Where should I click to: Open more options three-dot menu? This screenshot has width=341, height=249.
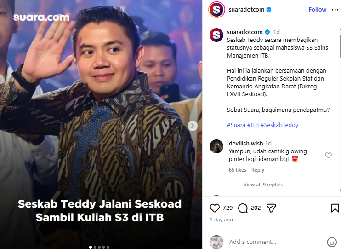point(335,10)
